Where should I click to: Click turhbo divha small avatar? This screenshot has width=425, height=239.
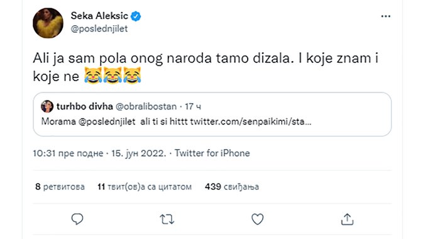[x=47, y=106]
